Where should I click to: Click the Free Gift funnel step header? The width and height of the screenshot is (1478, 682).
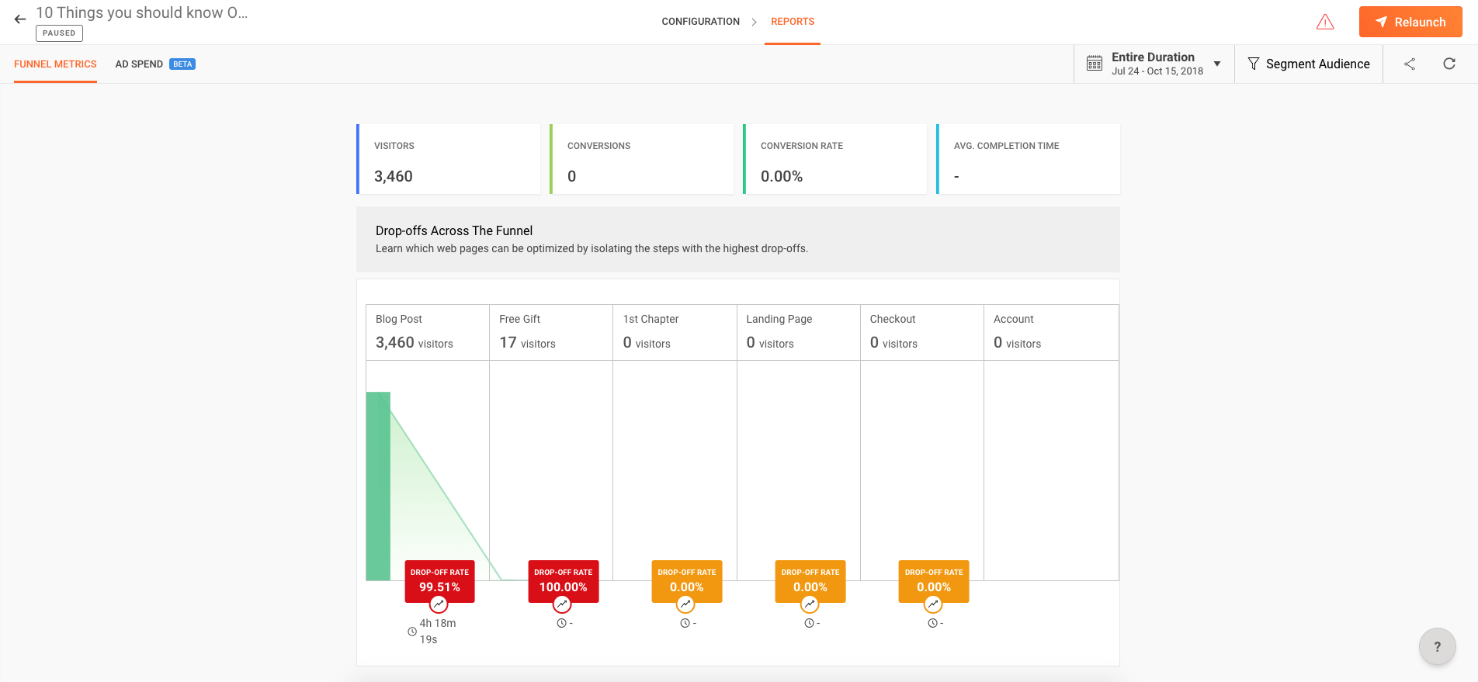551,332
